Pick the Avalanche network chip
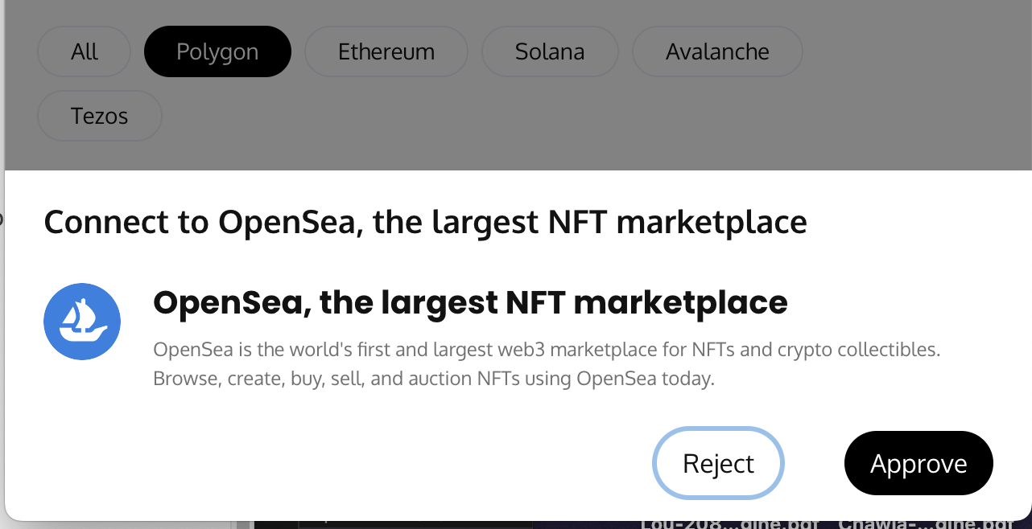The width and height of the screenshot is (1032, 529). tap(717, 51)
